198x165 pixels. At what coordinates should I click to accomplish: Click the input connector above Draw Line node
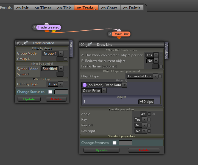(119, 30)
